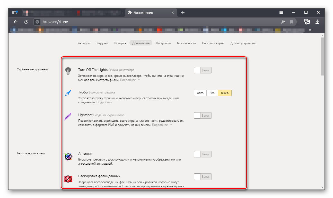This screenshot has width=333, height=198.
Task: Click the Турбо title text
Action: 83,92
